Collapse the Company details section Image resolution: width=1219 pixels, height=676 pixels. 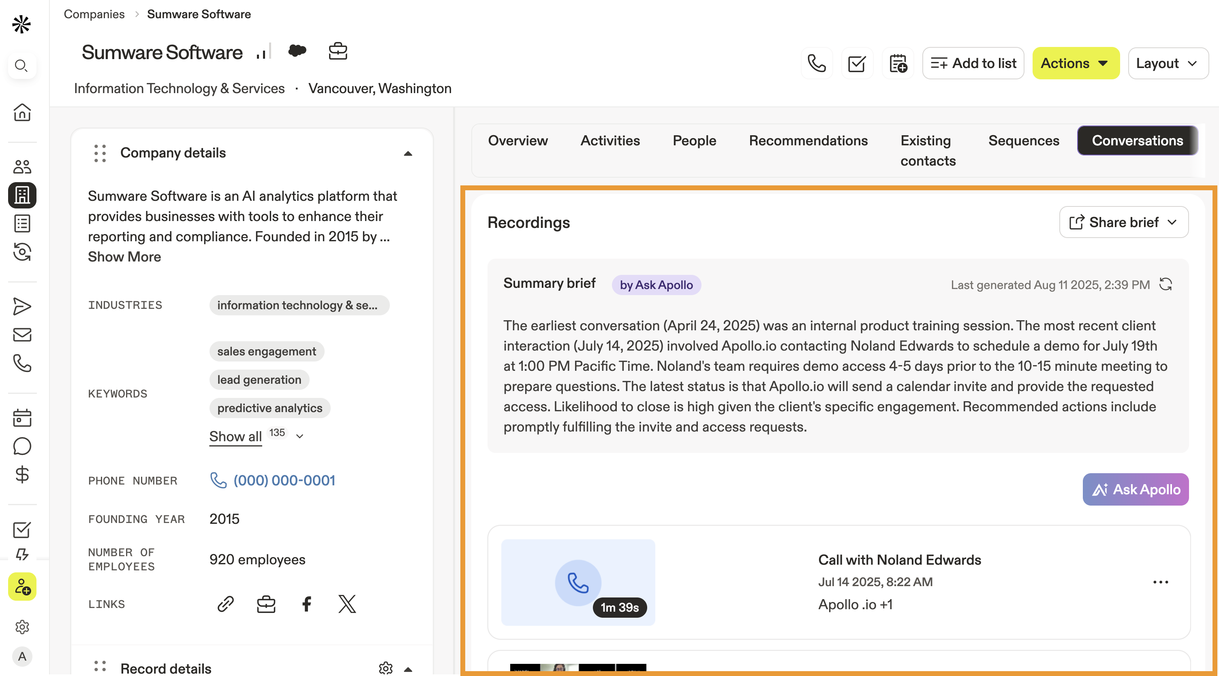[408, 153]
